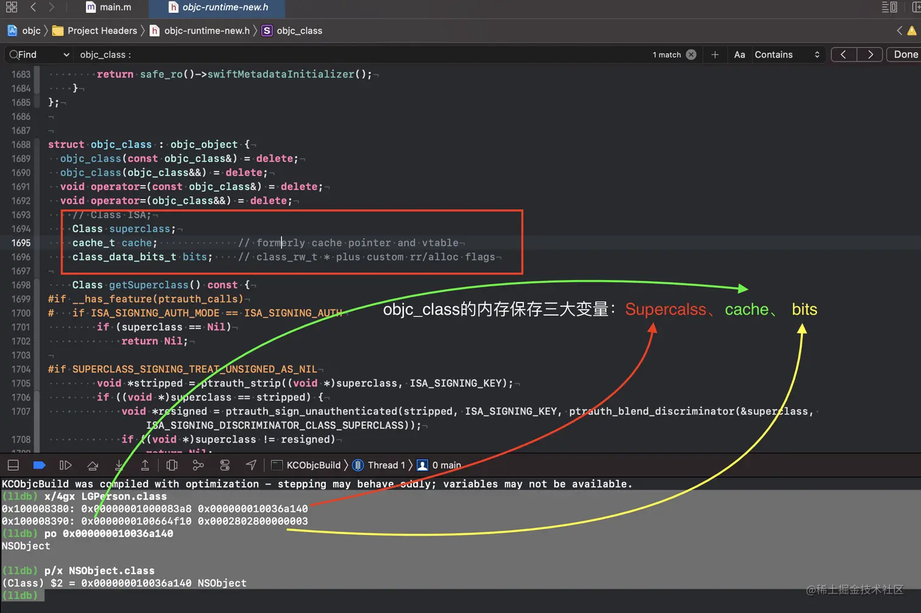Open the debug memory graph

(198, 465)
